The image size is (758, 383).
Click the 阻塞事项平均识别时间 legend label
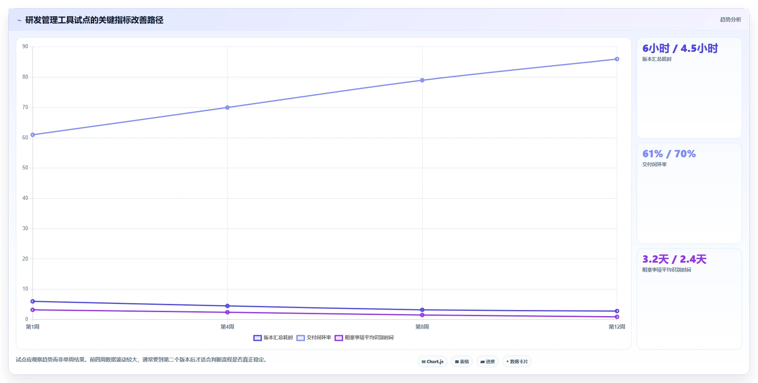coord(369,338)
